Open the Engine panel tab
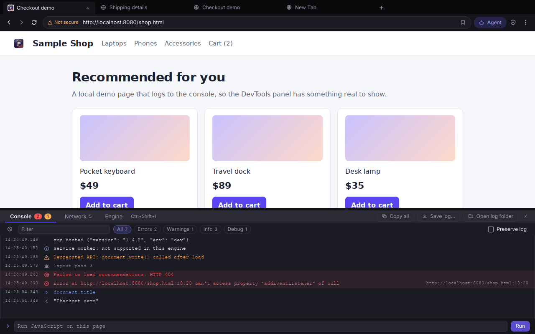The width and height of the screenshot is (535, 334). pos(114,216)
